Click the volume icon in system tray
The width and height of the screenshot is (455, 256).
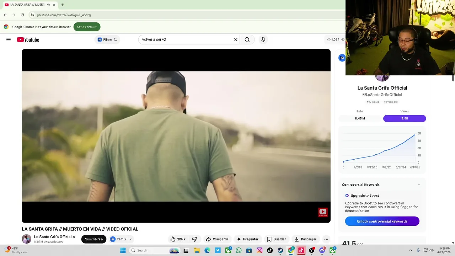431,250
